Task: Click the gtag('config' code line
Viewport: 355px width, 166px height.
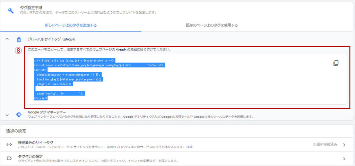Action: coord(60,94)
